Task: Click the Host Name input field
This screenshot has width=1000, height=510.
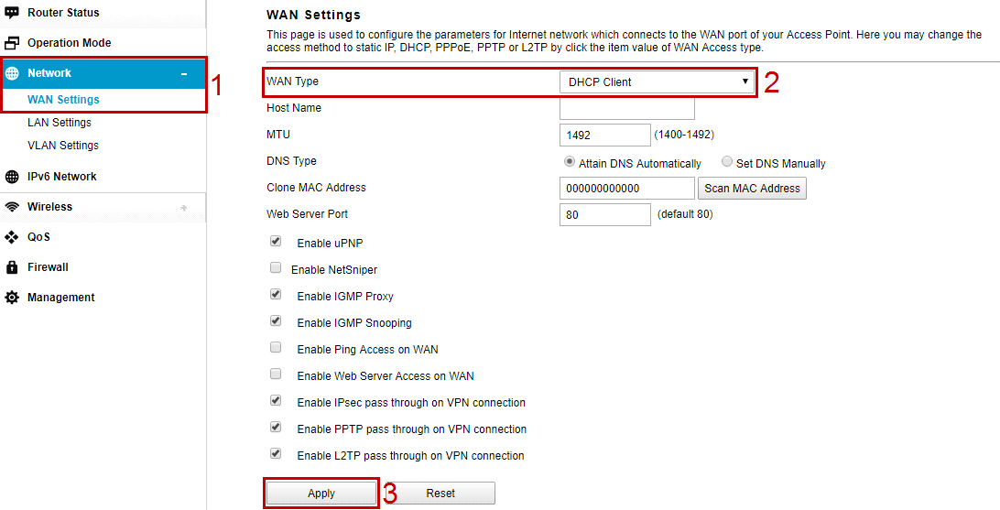Action: [626, 108]
